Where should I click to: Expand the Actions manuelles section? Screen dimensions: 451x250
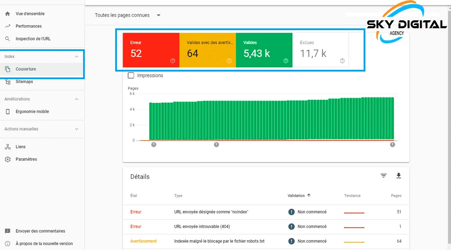(x=76, y=129)
